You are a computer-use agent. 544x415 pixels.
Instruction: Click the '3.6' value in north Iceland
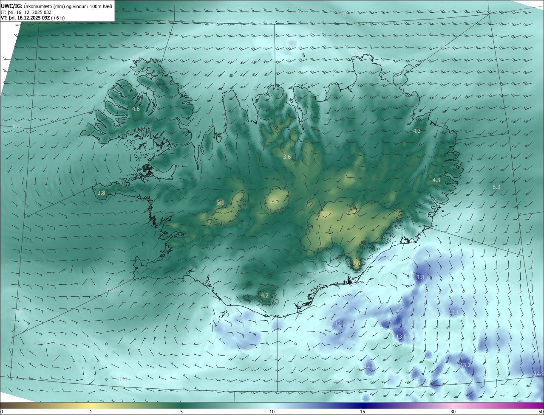pos(287,157)
